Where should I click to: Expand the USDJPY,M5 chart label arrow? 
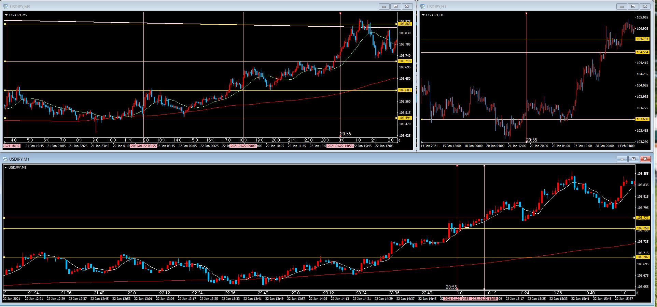click(x=6, y=15)
